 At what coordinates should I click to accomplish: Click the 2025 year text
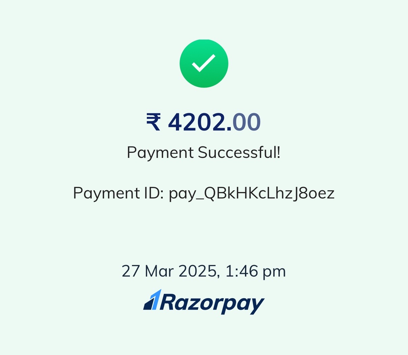197,271
